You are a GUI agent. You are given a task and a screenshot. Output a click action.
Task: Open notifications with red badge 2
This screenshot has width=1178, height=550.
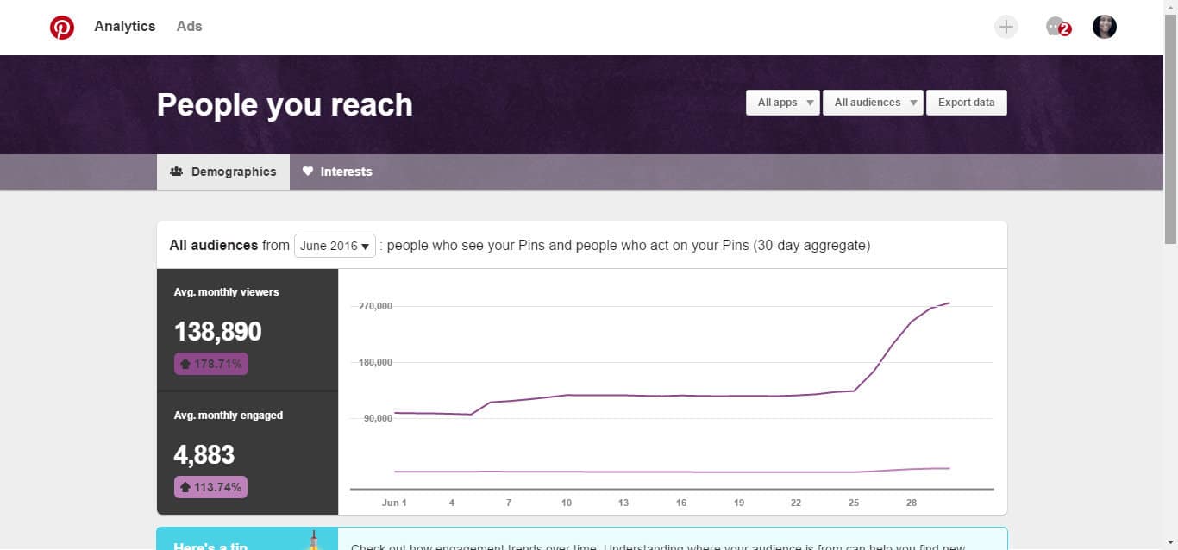coord(1057,27)
